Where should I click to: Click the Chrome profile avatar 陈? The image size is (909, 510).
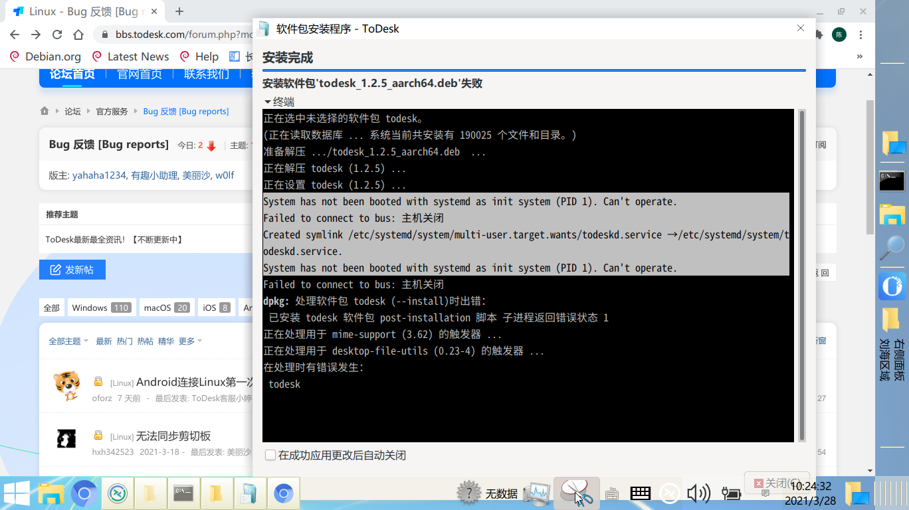point(840,35)
